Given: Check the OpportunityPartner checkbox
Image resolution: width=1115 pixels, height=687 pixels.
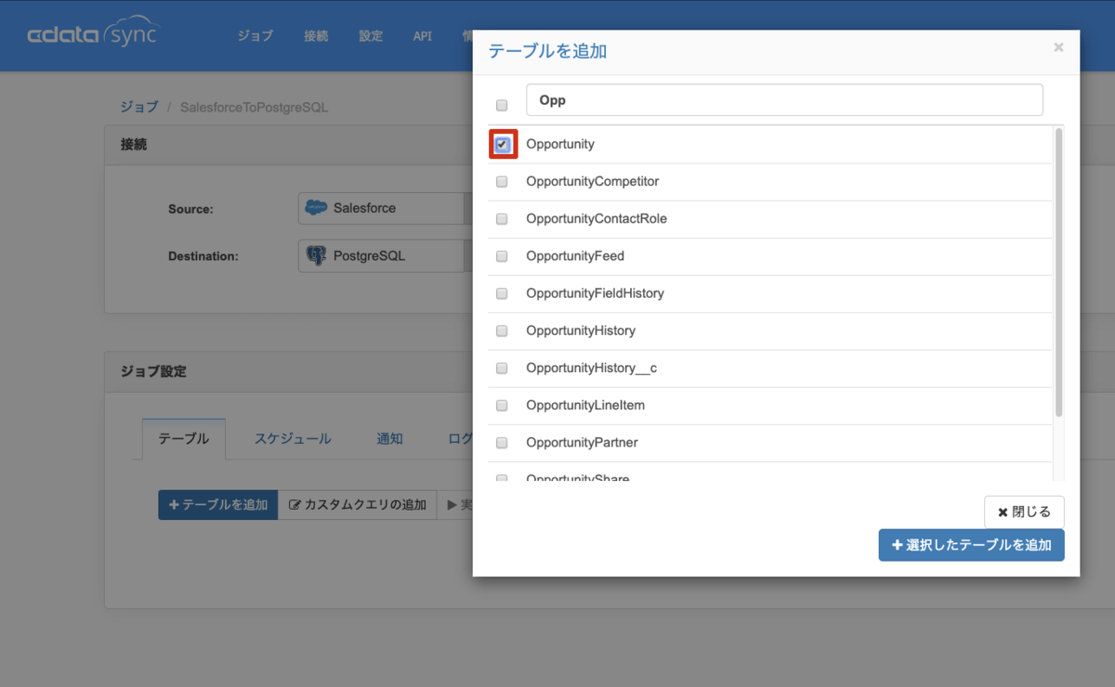Looking at the screenshot, I should coord(502,443).
